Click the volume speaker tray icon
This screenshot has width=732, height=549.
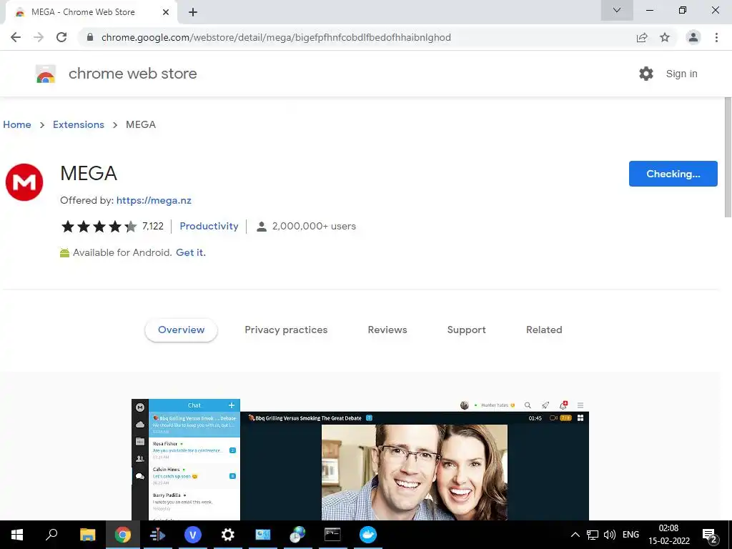[x=609, y=535]
